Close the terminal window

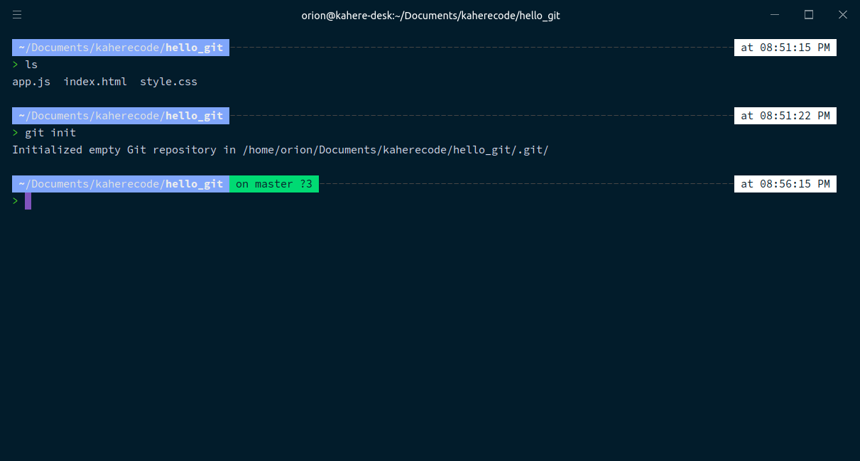pyautogui.click(x=842, y=15)
